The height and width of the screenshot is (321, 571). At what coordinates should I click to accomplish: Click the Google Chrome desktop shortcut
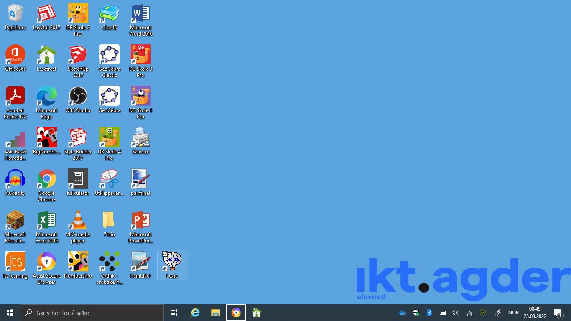(x=46, y=186)
